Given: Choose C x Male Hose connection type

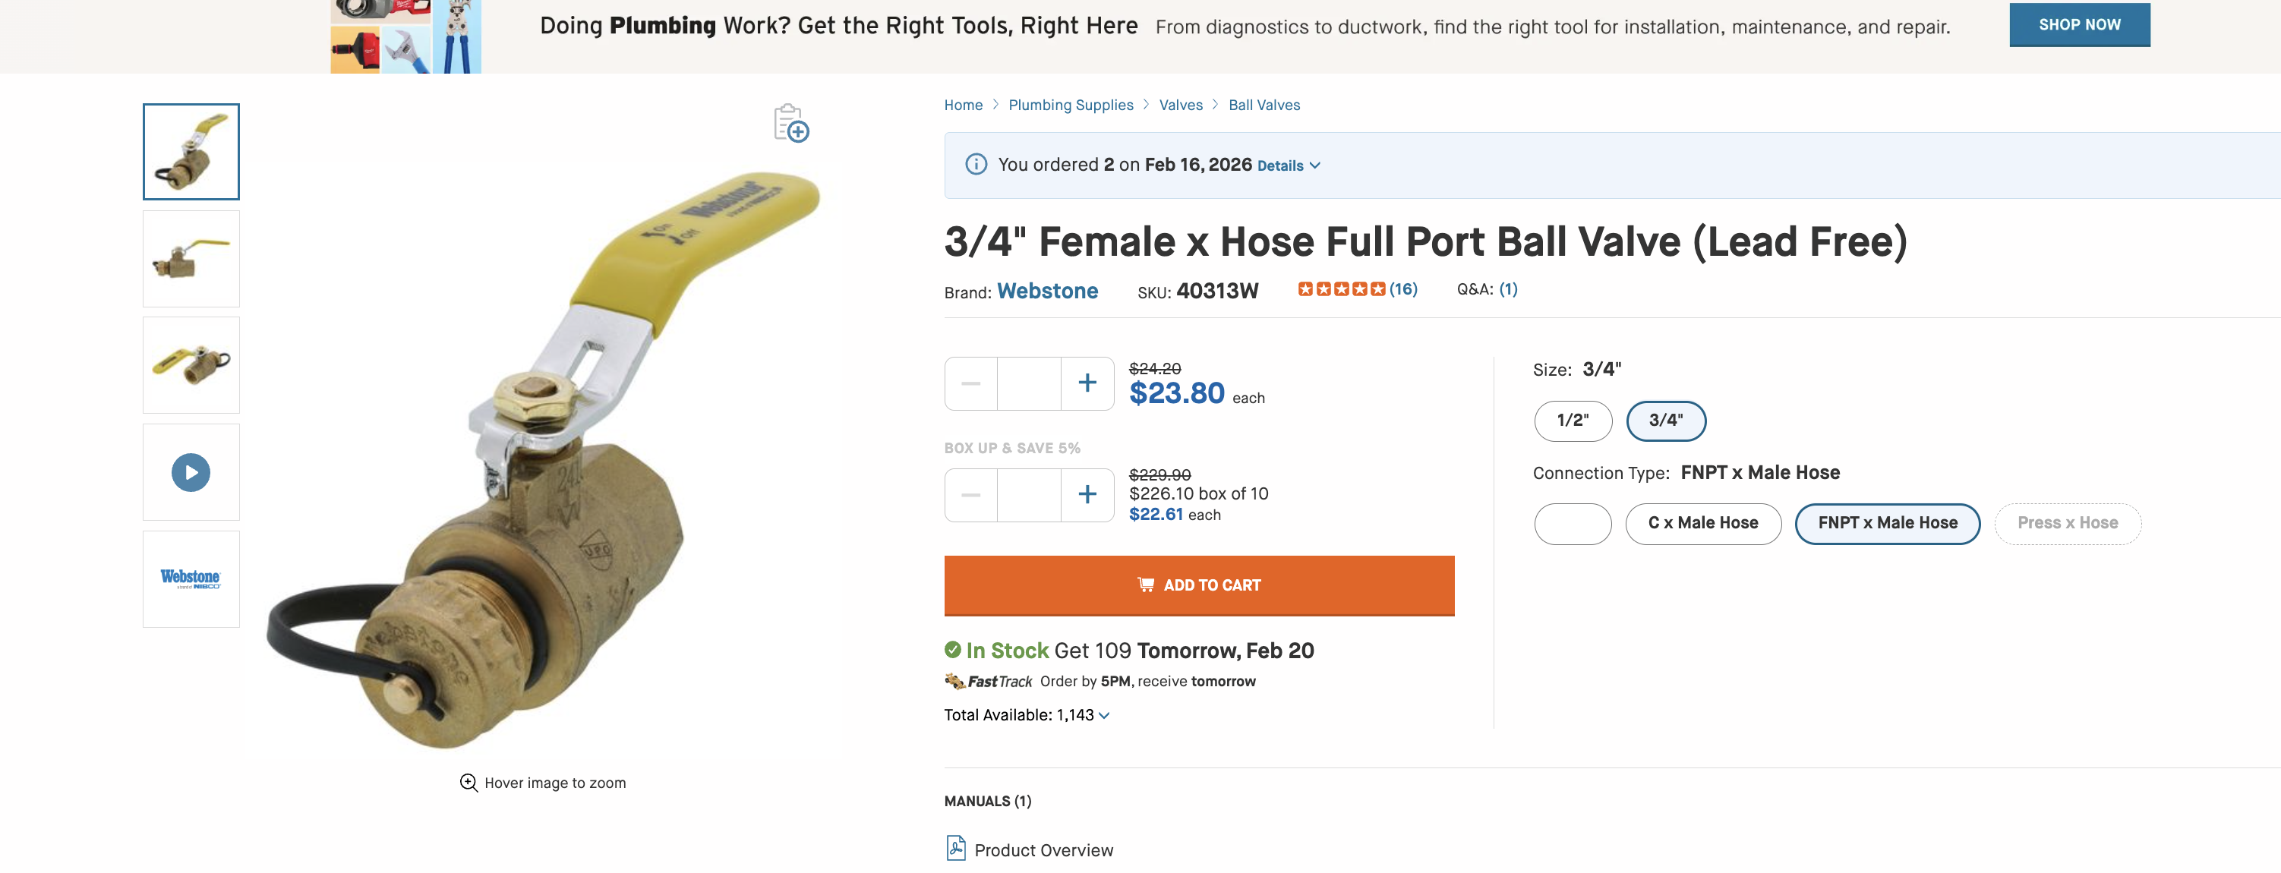Looking at the screenshot, I should (1702, 523).
